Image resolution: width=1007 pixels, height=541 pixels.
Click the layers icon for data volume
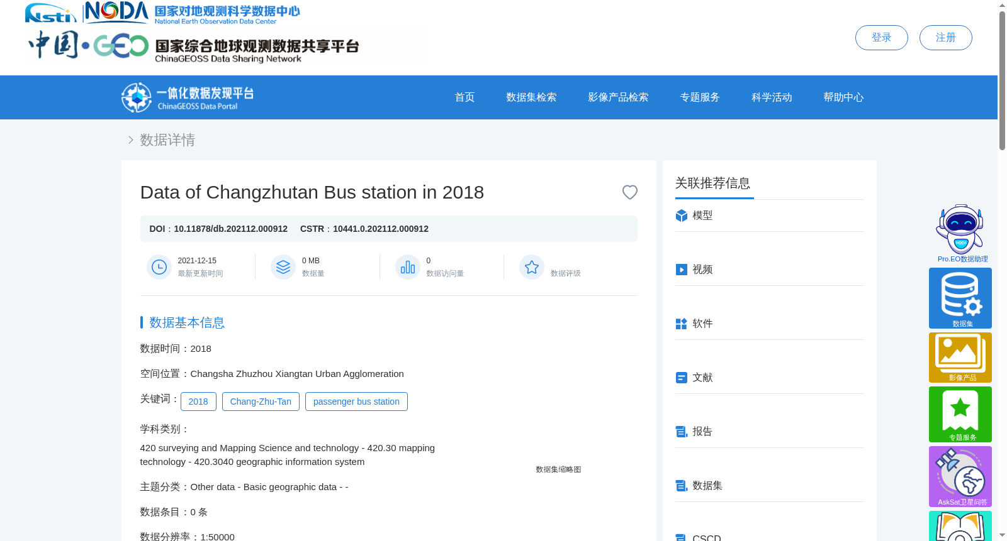click(x=283, y=267)
